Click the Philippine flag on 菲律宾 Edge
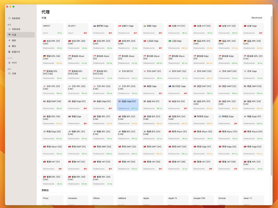The width and height of the screenshot is (278, 208). coord(195,116)
